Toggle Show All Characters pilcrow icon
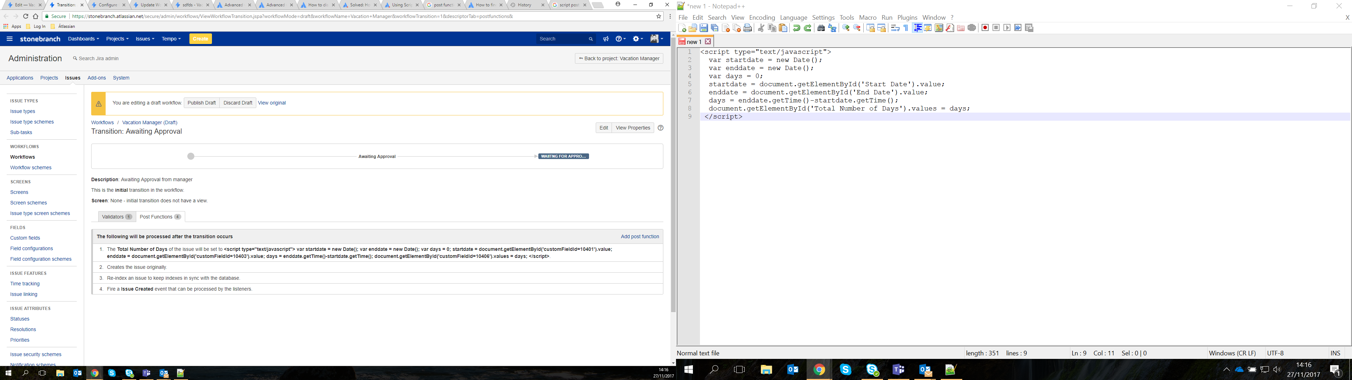1352x380 pixels. tap(906, 28)
